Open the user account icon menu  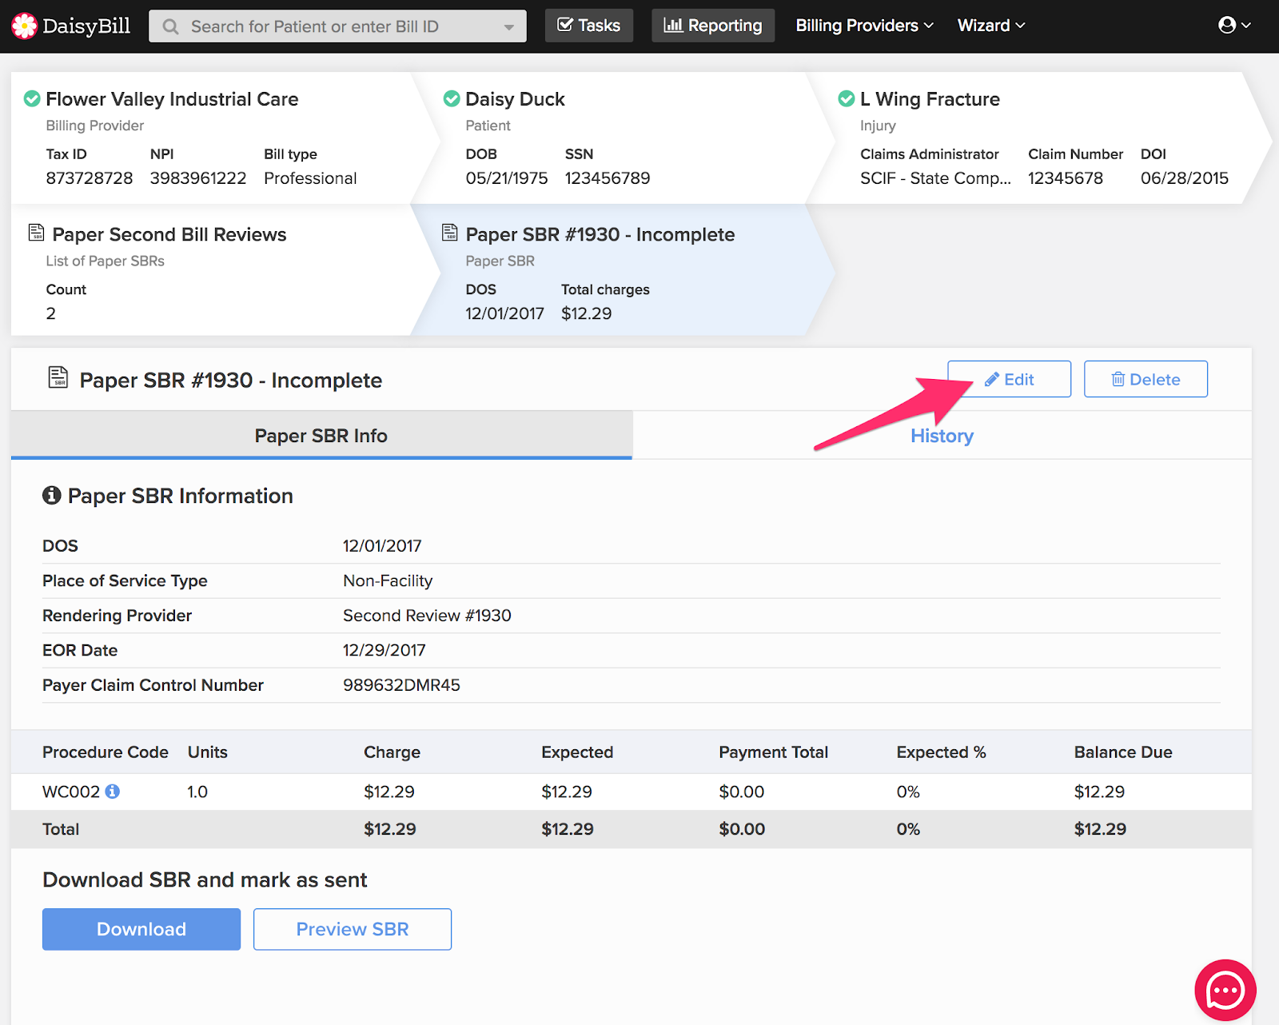(x=1234, y=26)
